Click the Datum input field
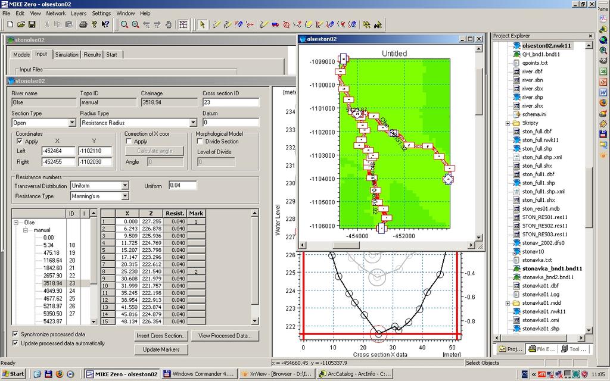This screenshot has width=610, height=381. point(231,123)
